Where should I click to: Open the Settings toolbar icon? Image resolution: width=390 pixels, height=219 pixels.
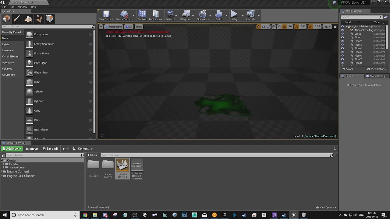click(170, 16)
